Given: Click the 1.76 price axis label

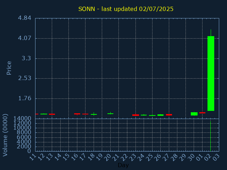Looking at the screenshot, I should pos(24,98).
